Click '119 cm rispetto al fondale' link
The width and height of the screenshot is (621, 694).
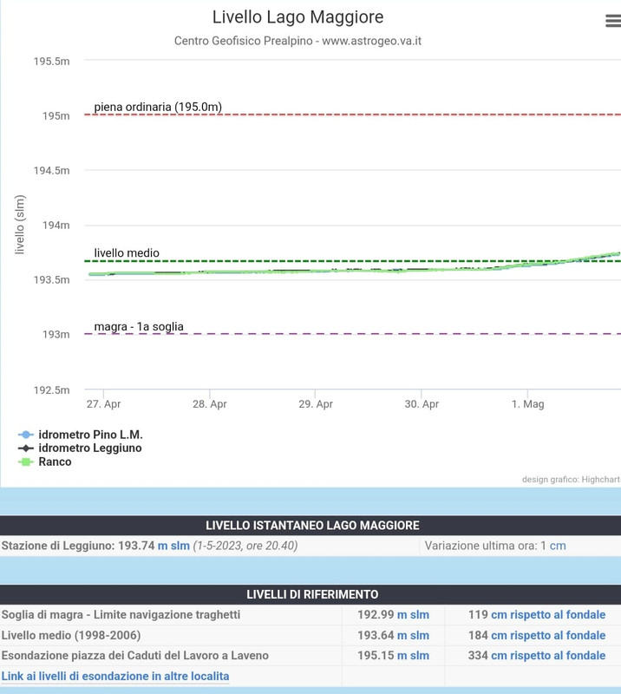click(537, 615)
